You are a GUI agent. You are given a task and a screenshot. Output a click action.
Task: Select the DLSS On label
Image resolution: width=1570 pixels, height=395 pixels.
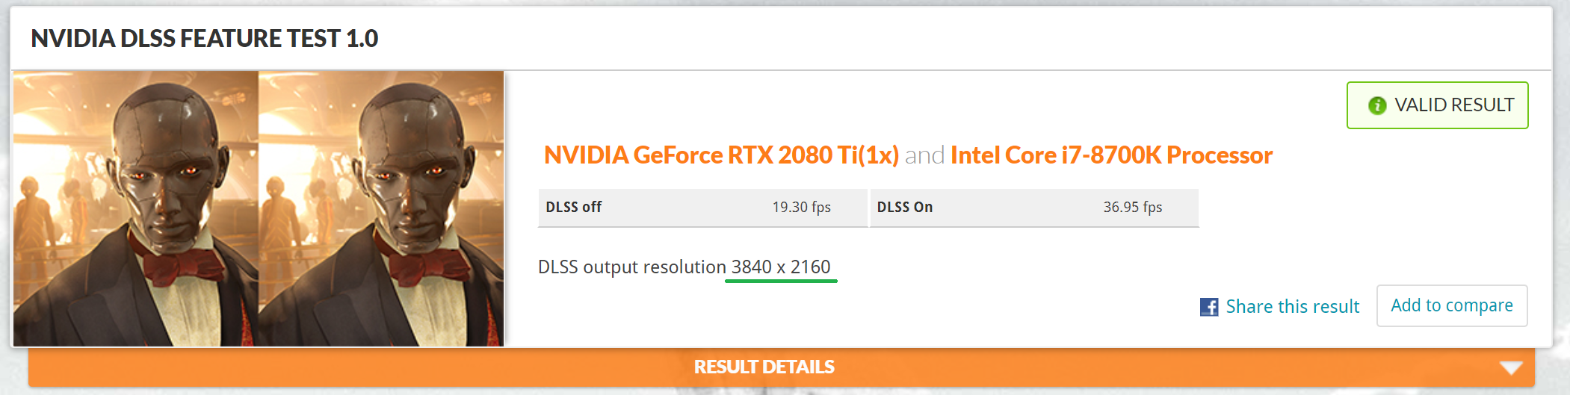pyautogui.click(x=904, y=208)
